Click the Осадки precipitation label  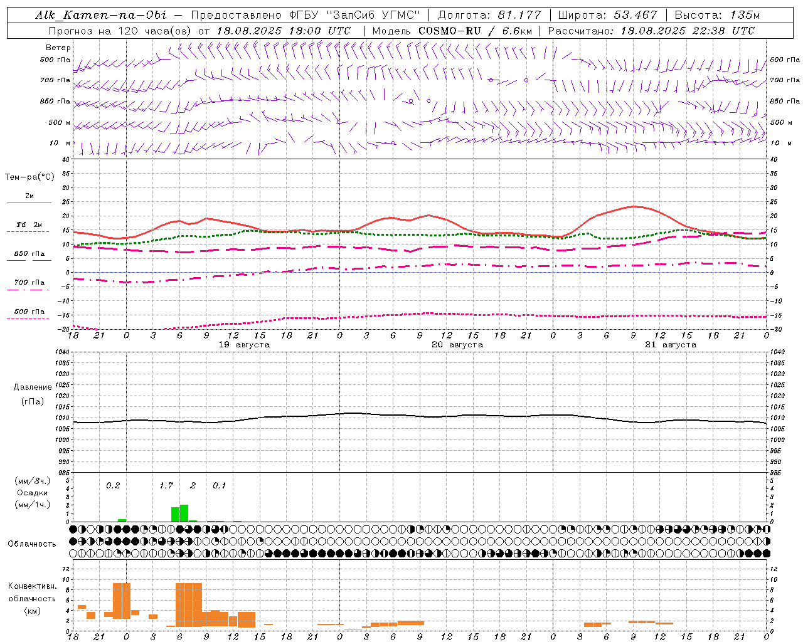(33, 493)
